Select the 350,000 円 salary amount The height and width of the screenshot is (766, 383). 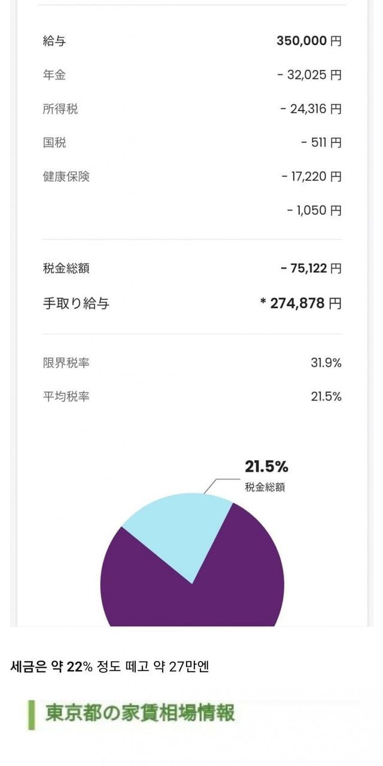tap(309, 41)
